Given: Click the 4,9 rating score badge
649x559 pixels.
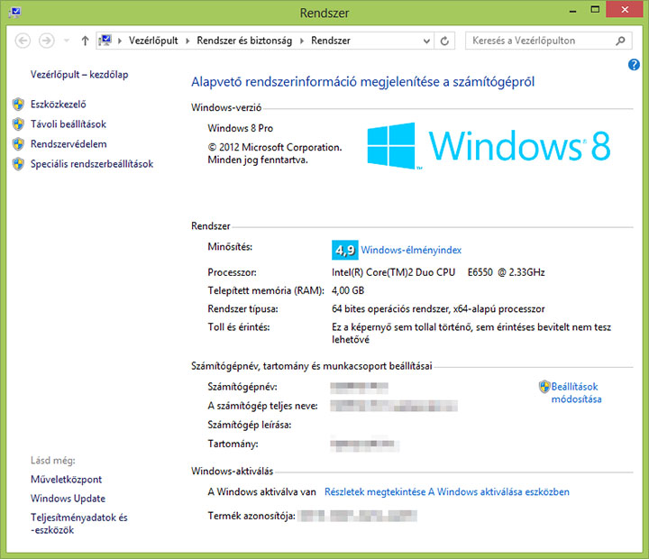Looking at the screenshot, I should click(344, 250).
